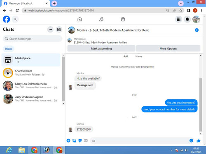Show hidden tray icons arrow
Viewport: 206px width, 154px height.
(x=172, y=150)
